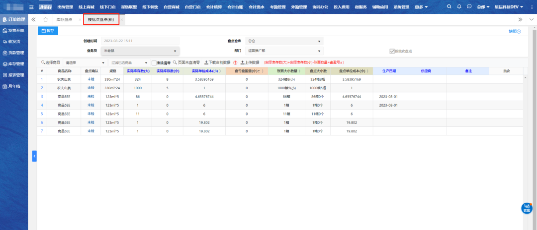Click the home icon tab

click(45, 19)
